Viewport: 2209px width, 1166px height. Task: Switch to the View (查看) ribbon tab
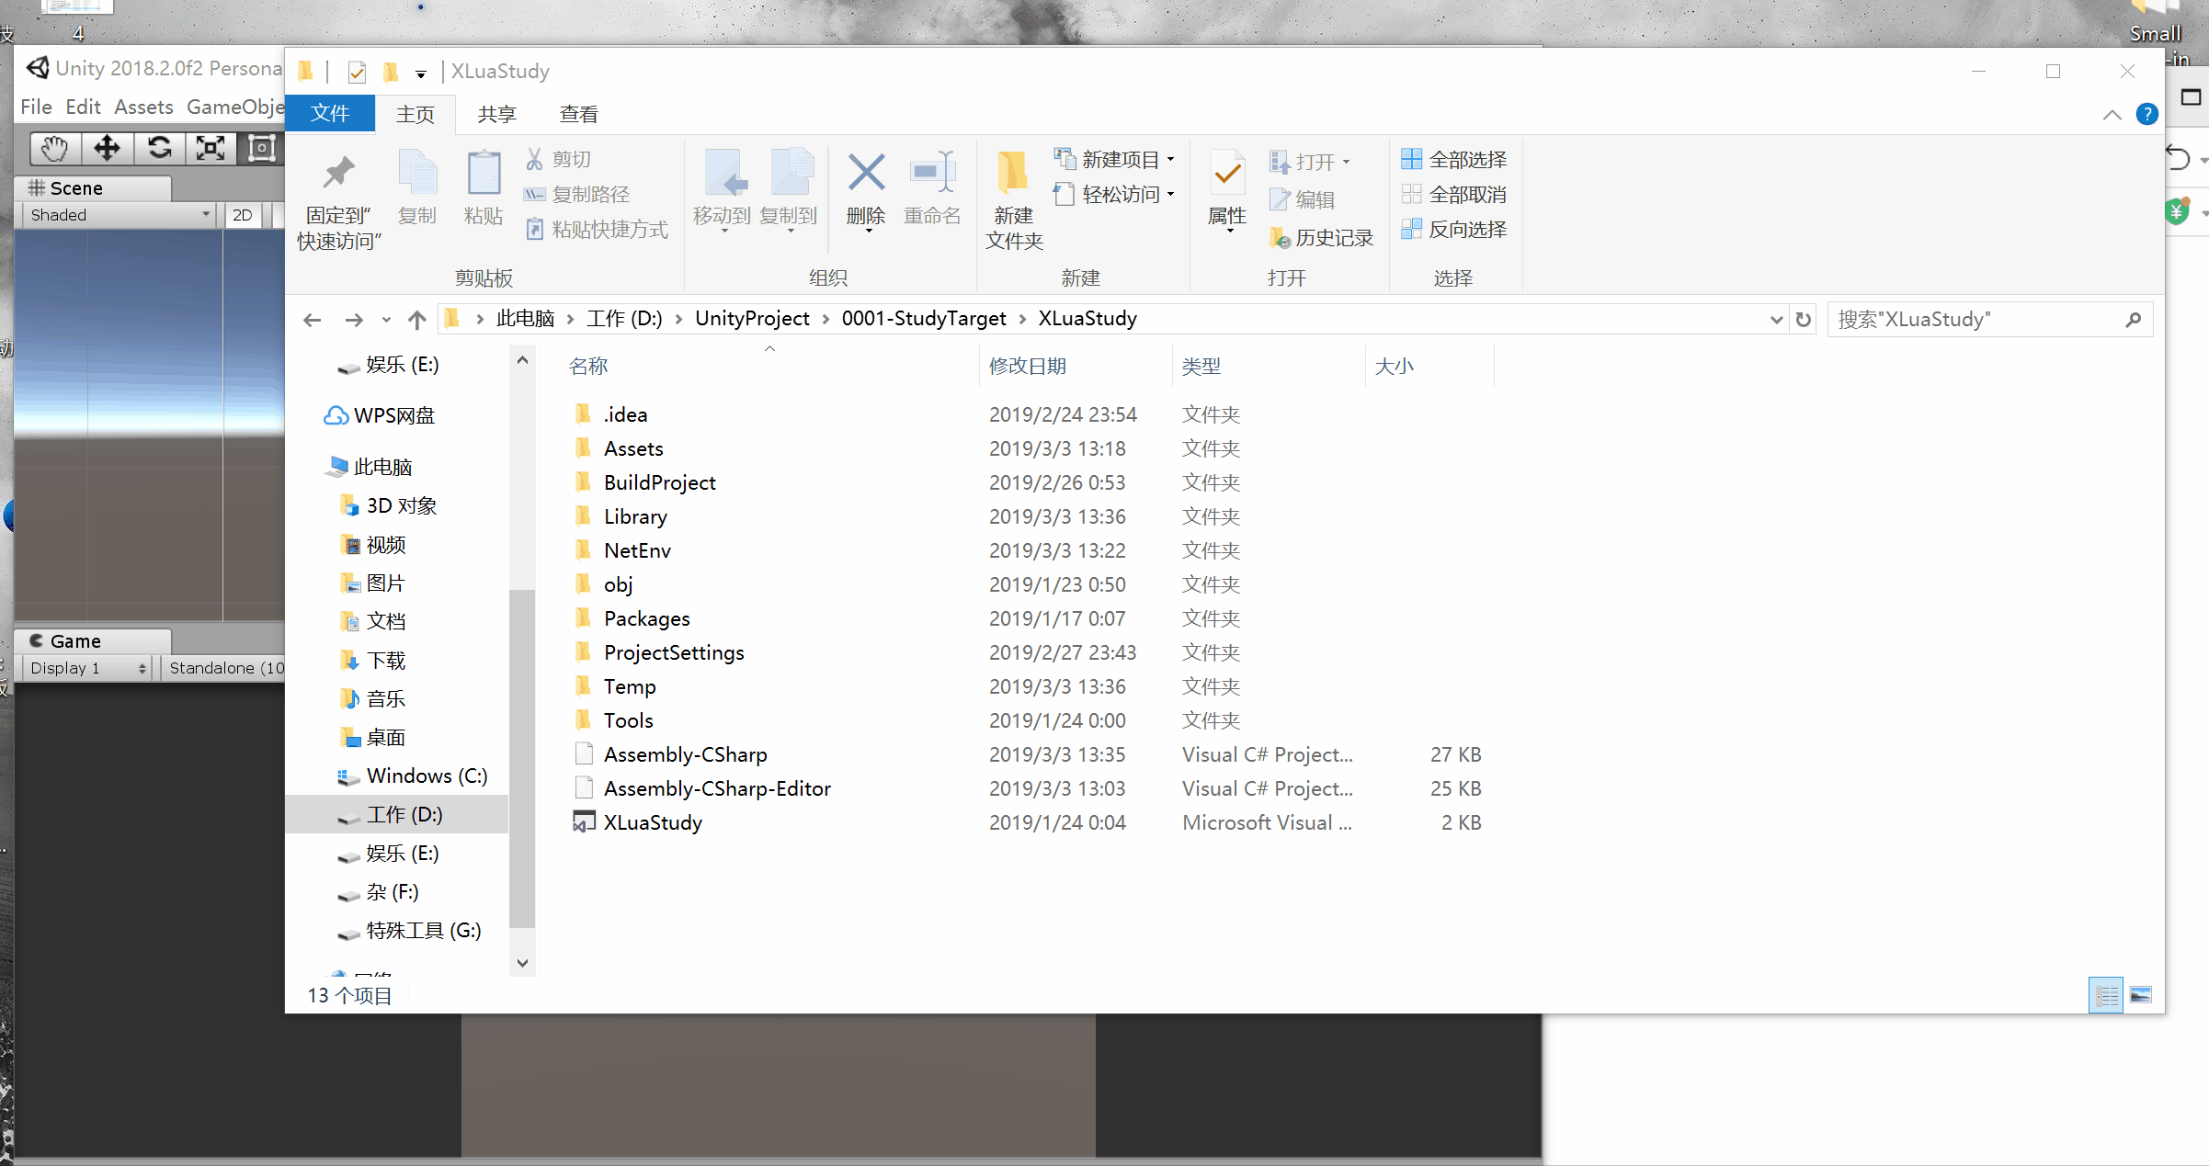[x=578, y=114]
